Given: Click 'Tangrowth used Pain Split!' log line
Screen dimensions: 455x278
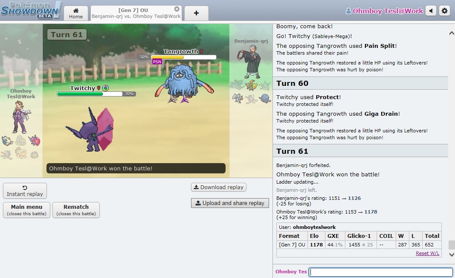Looking at the screenshot, I should point(336,46).
